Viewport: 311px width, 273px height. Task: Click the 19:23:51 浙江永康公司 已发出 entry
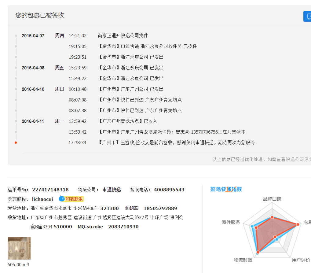131,57
